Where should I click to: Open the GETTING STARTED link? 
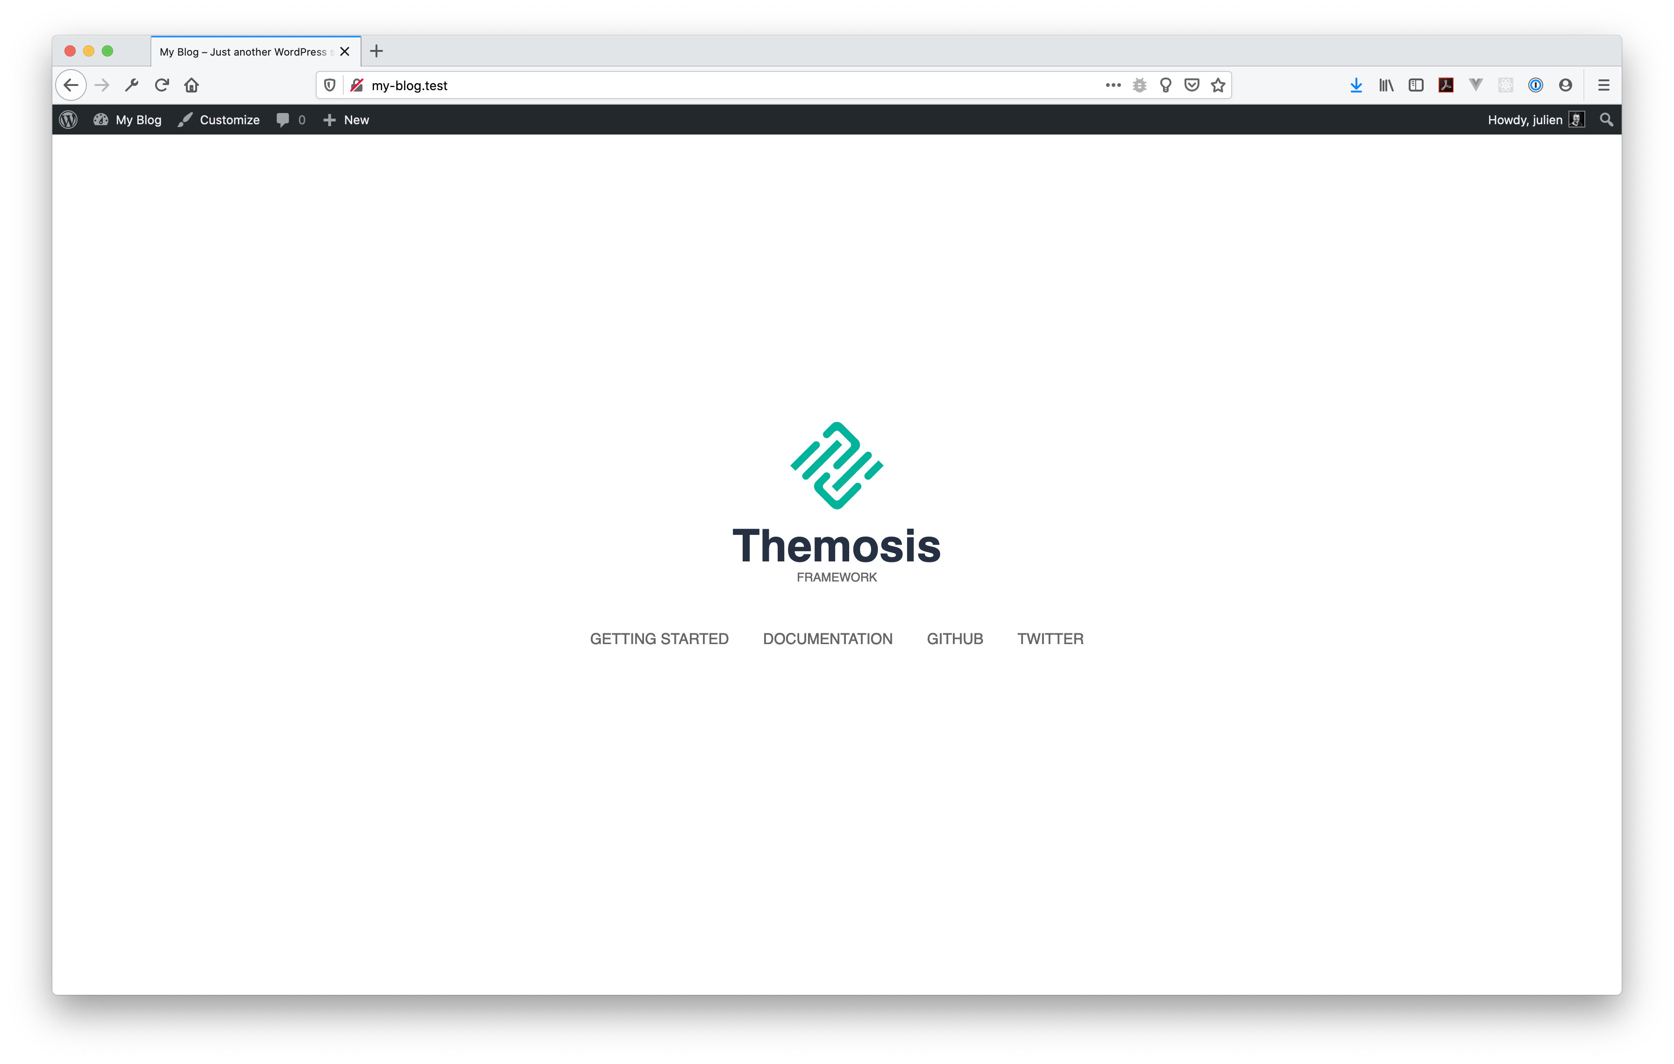pos(659,638)
